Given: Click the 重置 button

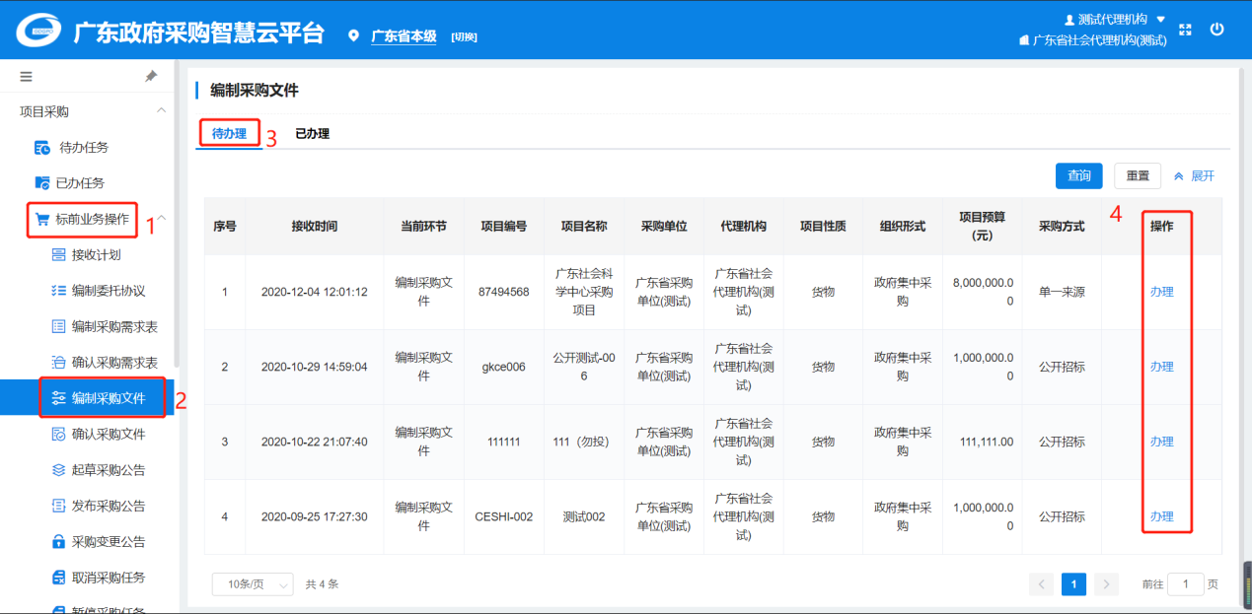Looking at the screenshot, I should [x=1137, y=176].
